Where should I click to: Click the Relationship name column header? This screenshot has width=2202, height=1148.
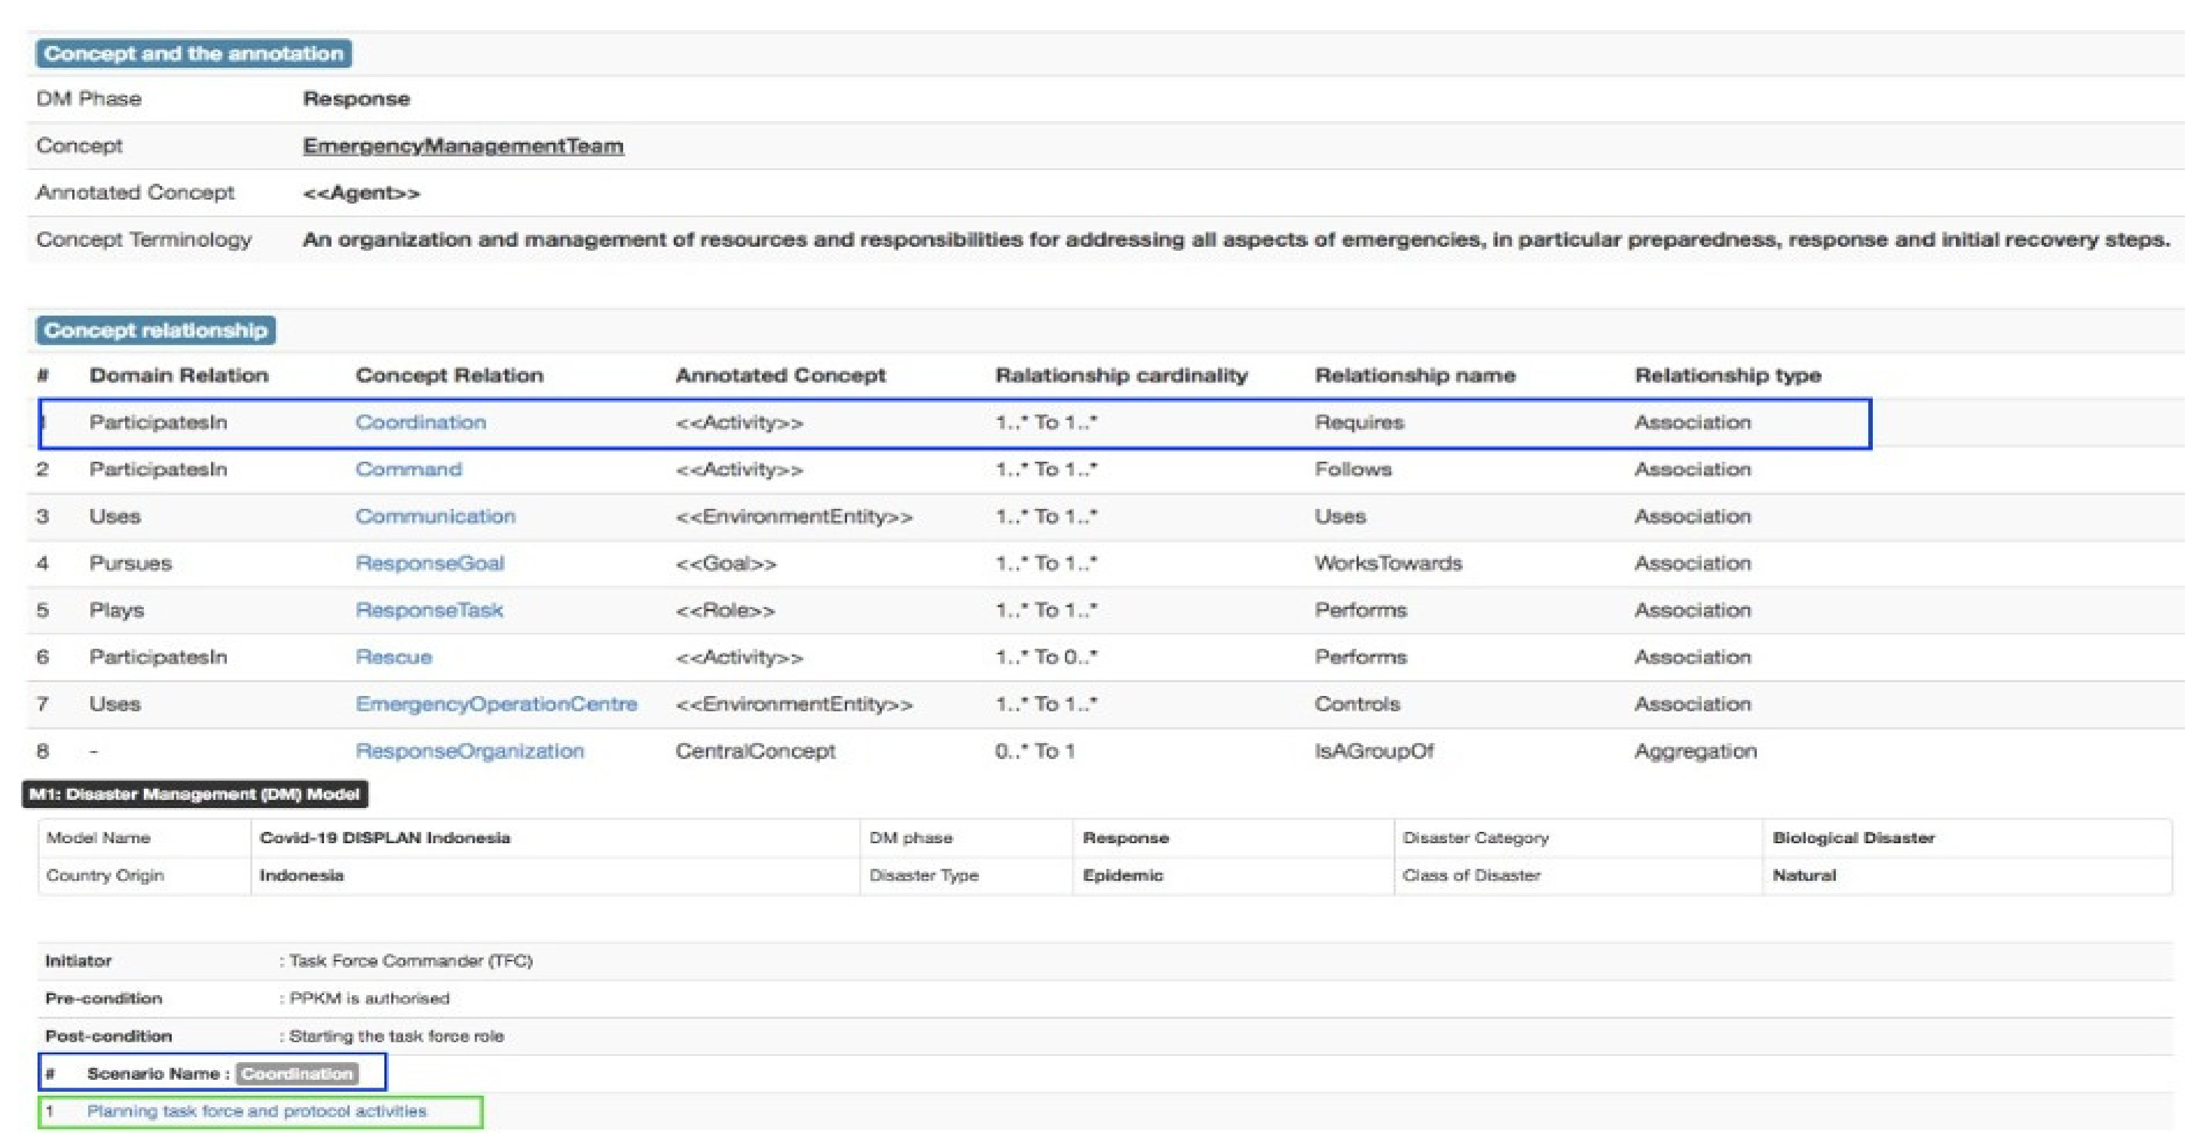1415,375
